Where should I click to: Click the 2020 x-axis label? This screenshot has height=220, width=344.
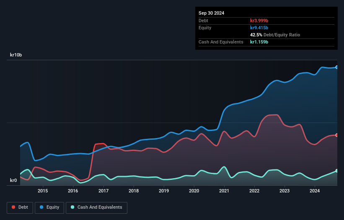194,191
